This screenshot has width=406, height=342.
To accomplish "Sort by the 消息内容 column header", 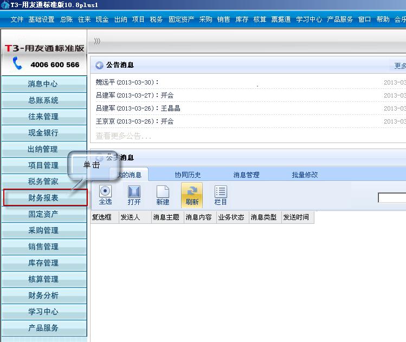I will (200, 217).
